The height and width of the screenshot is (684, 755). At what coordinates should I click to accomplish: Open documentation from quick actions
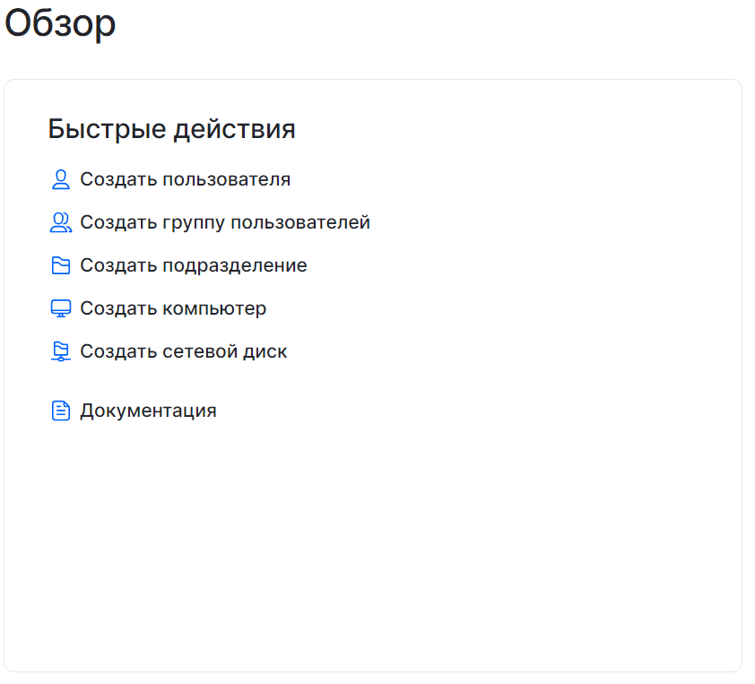click(x=149, y=410)
